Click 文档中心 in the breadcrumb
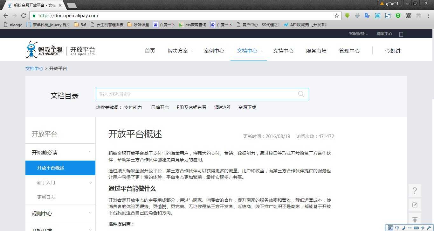The height and width of the screenshot is (231, 434). [x=34, y=69]
